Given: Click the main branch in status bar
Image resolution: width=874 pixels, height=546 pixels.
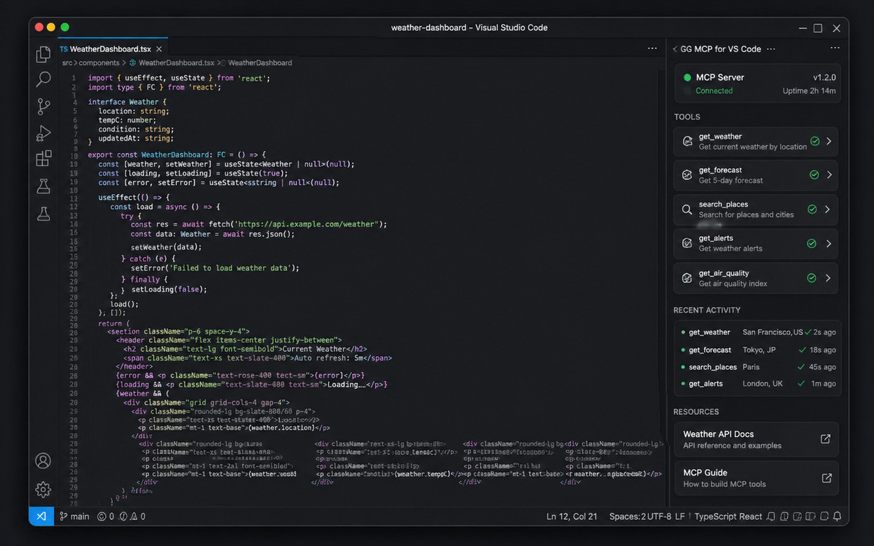Looking at the screenshot, I should (74, 517).
